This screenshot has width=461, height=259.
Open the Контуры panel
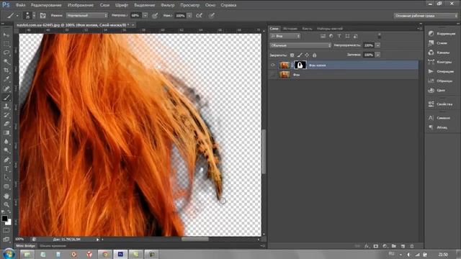(x=440, y=62)
